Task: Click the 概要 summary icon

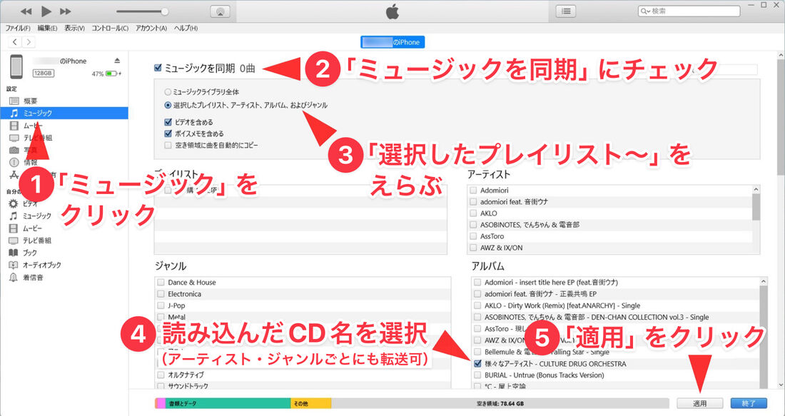Action: pyautogui.click(x=14, y=101)
